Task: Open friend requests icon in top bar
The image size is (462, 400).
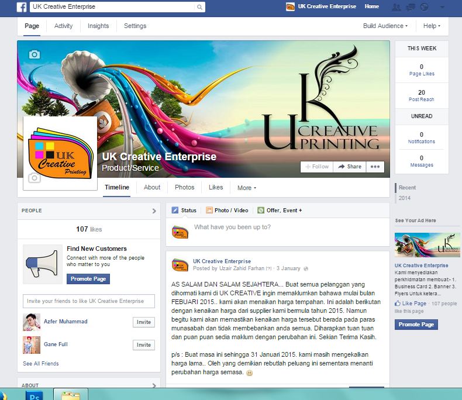Action: tap(397, 7)
